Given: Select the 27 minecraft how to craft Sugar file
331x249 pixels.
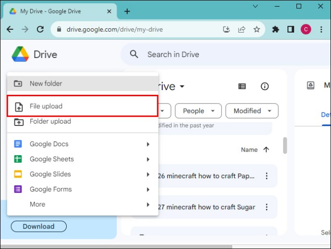Looking at the screenshot, I should click(206, 207).
